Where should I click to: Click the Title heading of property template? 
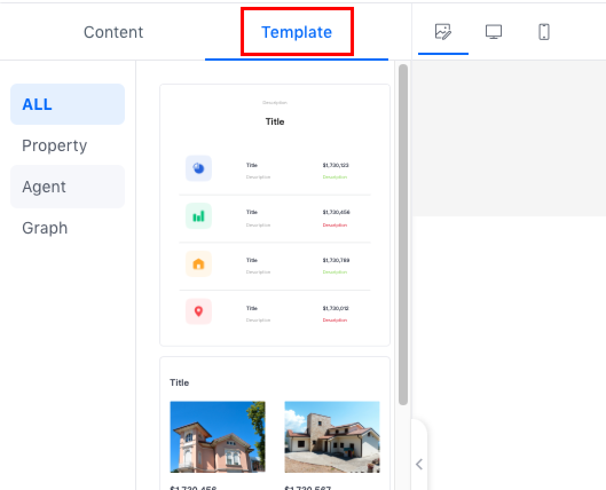tap(179, 382)
